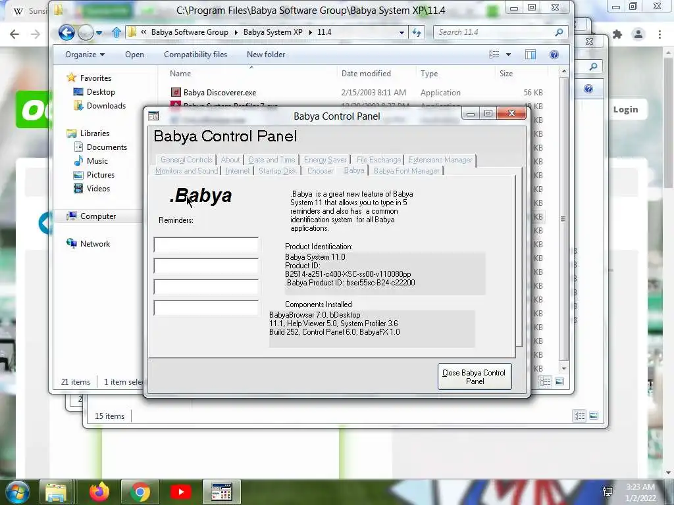Select Videos library
Image resolution: width=674 pixels, height=505 pixels.
point(92,189)
